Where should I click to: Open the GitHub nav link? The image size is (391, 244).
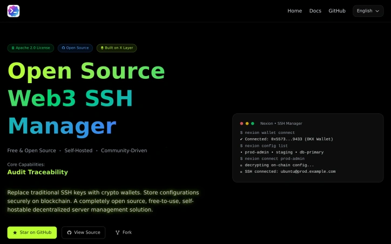[337, 11]
